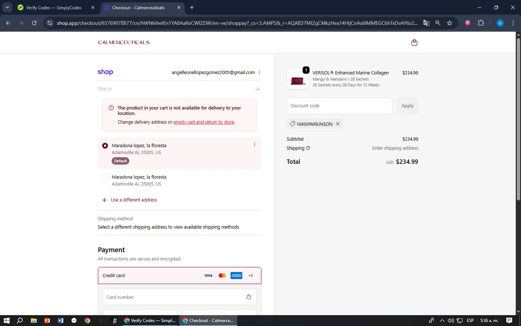This screenshot has width=521, height=326.
Task: Click the Visa card icon
Action: 208,276
